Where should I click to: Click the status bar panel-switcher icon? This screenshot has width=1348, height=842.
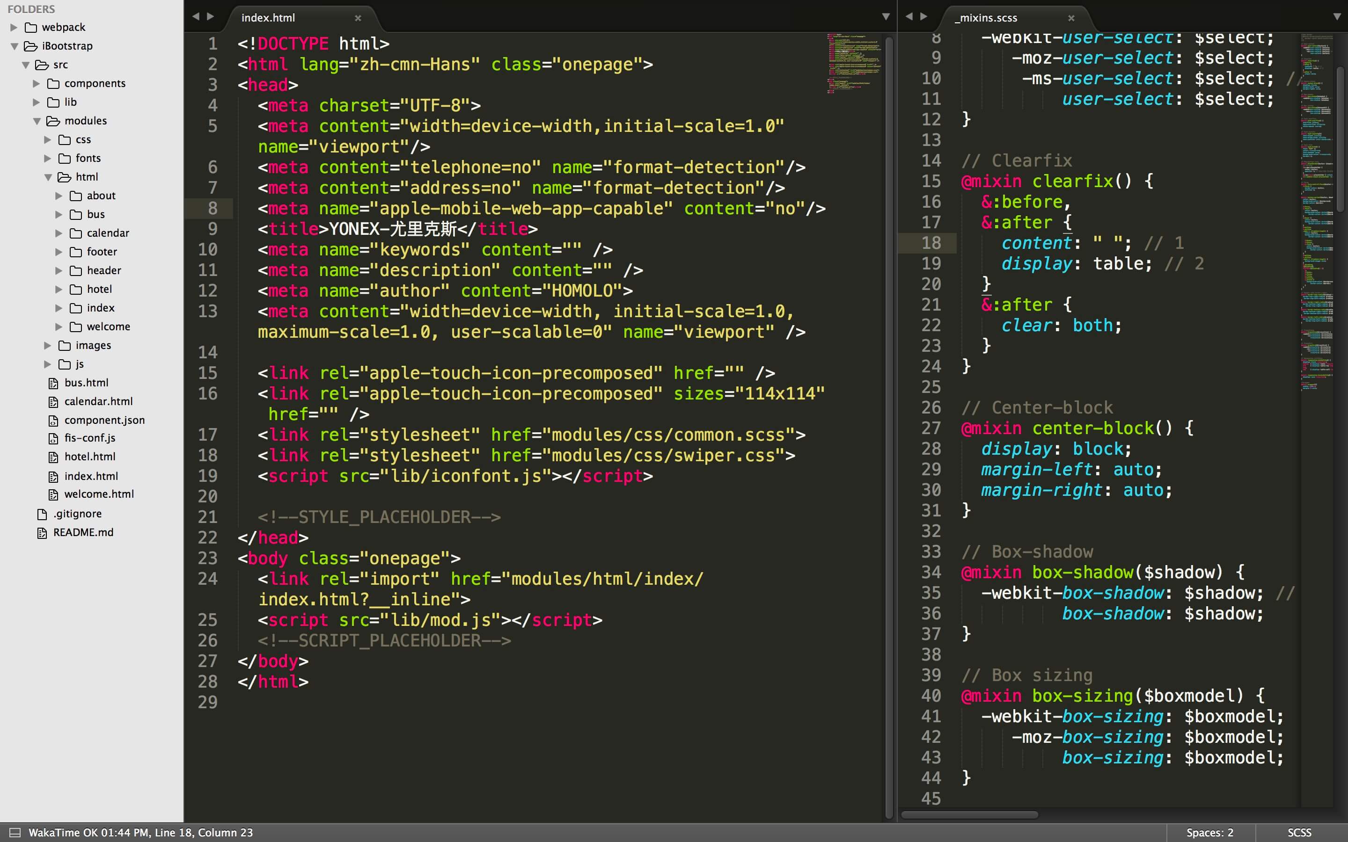15,833
